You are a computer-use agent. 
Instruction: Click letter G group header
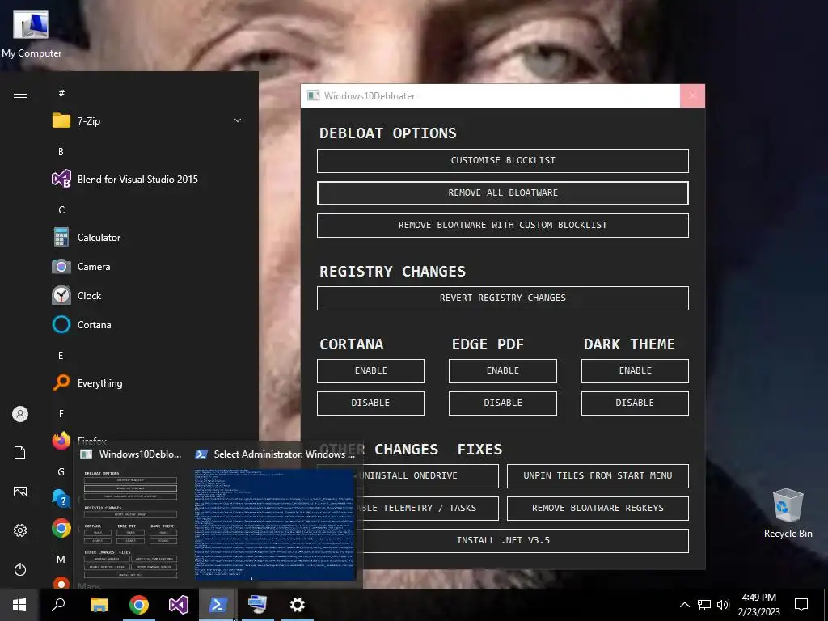[x=61, y=472]
